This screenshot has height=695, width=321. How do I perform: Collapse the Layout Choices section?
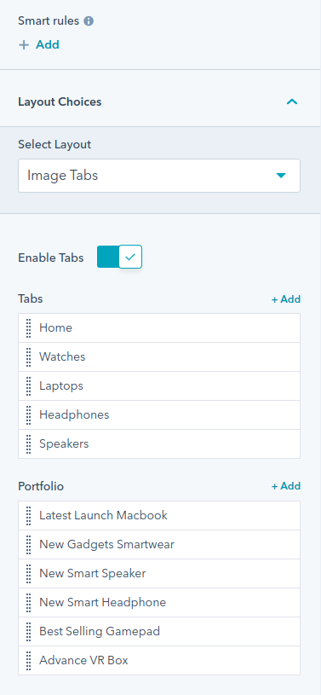click(x=292, y=102)
